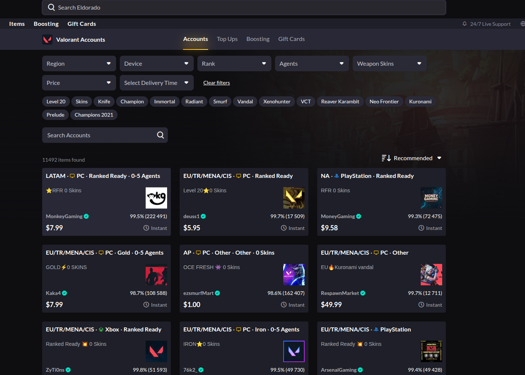Click the Recommended sort icon
Image resolution: width=525 pixels, height=375 pixels.
tap(386, 158)
